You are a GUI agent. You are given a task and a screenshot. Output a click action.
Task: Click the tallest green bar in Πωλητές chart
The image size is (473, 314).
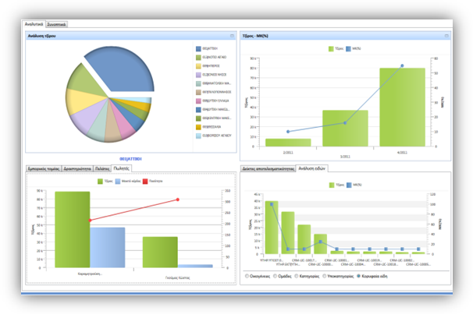point(73,230)
